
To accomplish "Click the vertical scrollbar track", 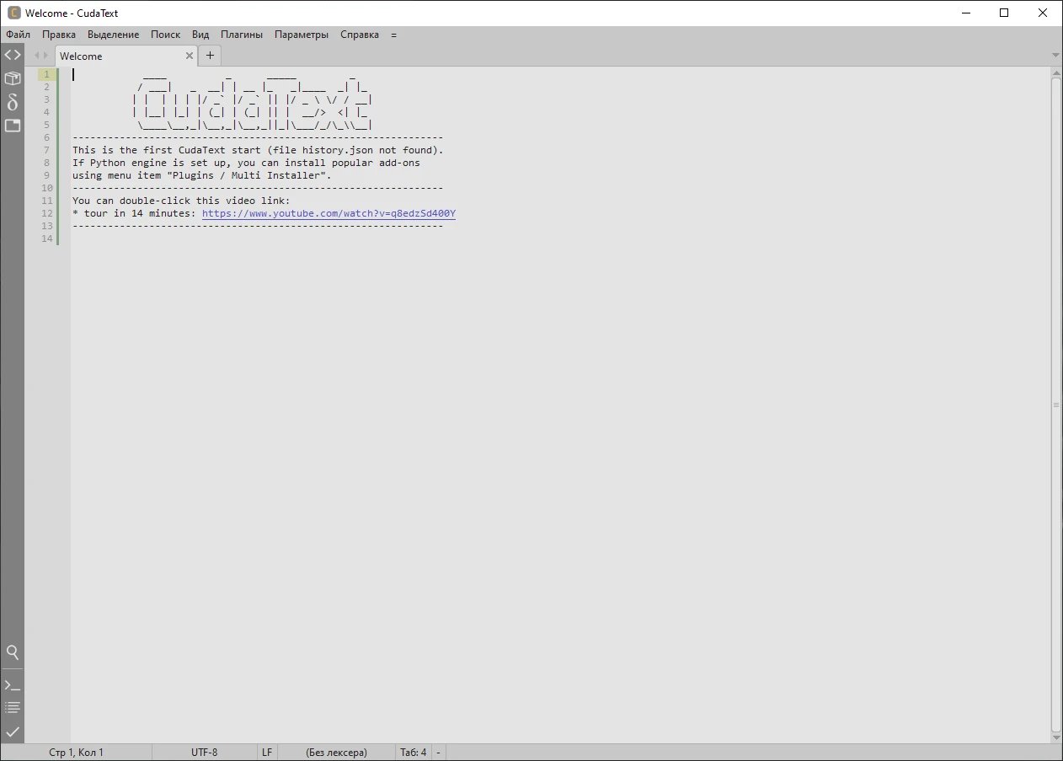I will 1056,405.
